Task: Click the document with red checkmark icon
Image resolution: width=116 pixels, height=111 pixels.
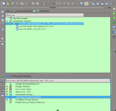Action: tap(3, 39)
